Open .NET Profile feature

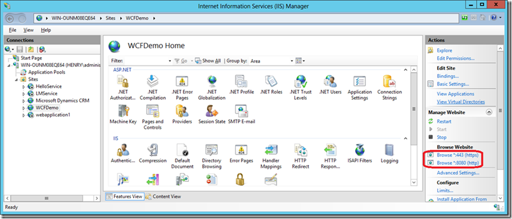pyautogui.click(x=241, y=85)
